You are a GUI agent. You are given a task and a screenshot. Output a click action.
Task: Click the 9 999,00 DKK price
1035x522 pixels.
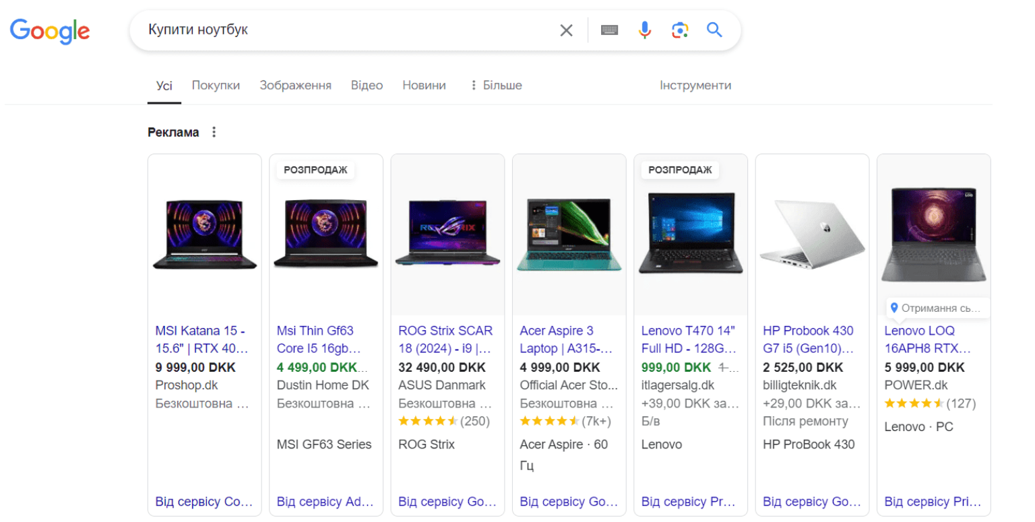(195, 367)
